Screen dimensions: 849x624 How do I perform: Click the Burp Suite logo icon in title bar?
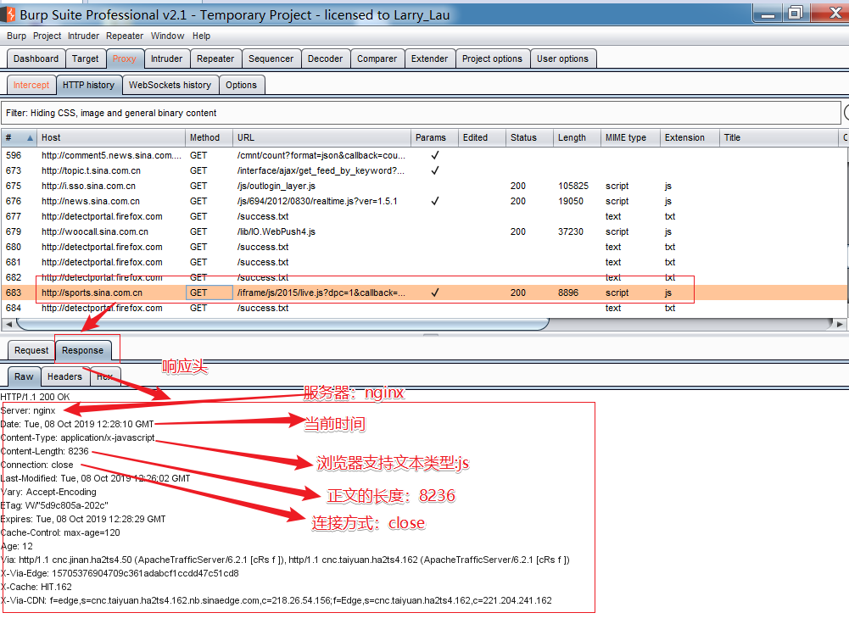tap(9, 14)
